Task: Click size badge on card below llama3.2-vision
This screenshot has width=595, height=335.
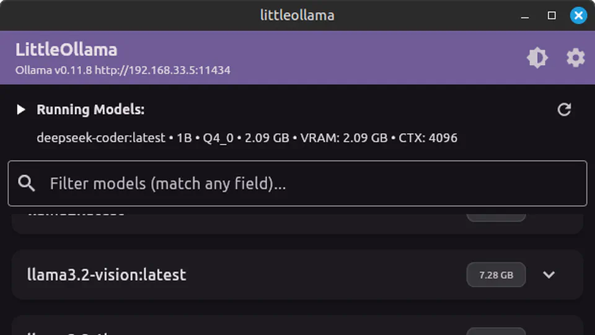Action: (x=496, y=331)
